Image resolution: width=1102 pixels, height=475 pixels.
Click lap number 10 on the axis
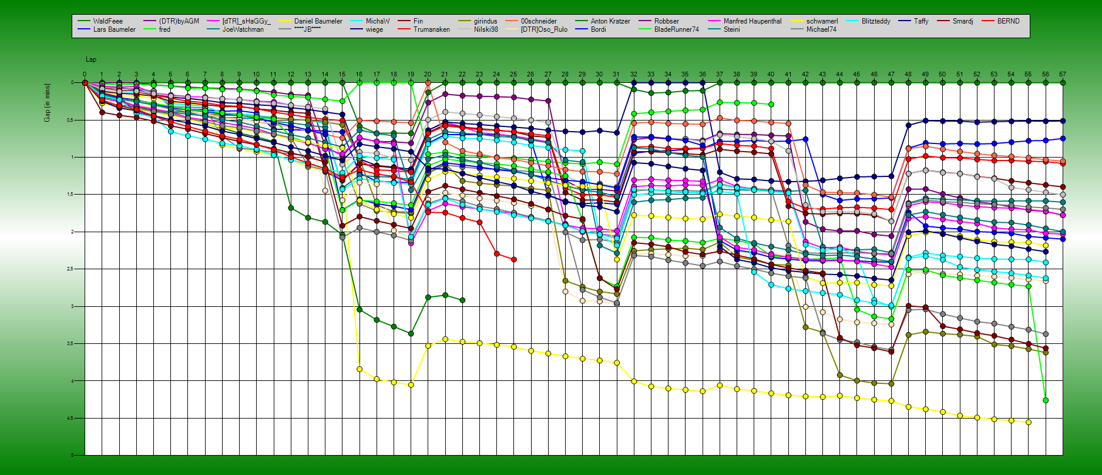pos(256,75)
